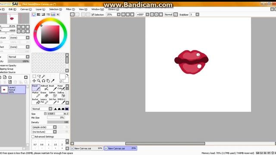
Task: Toggle the color wheel panel
Action: click(34, 14)
